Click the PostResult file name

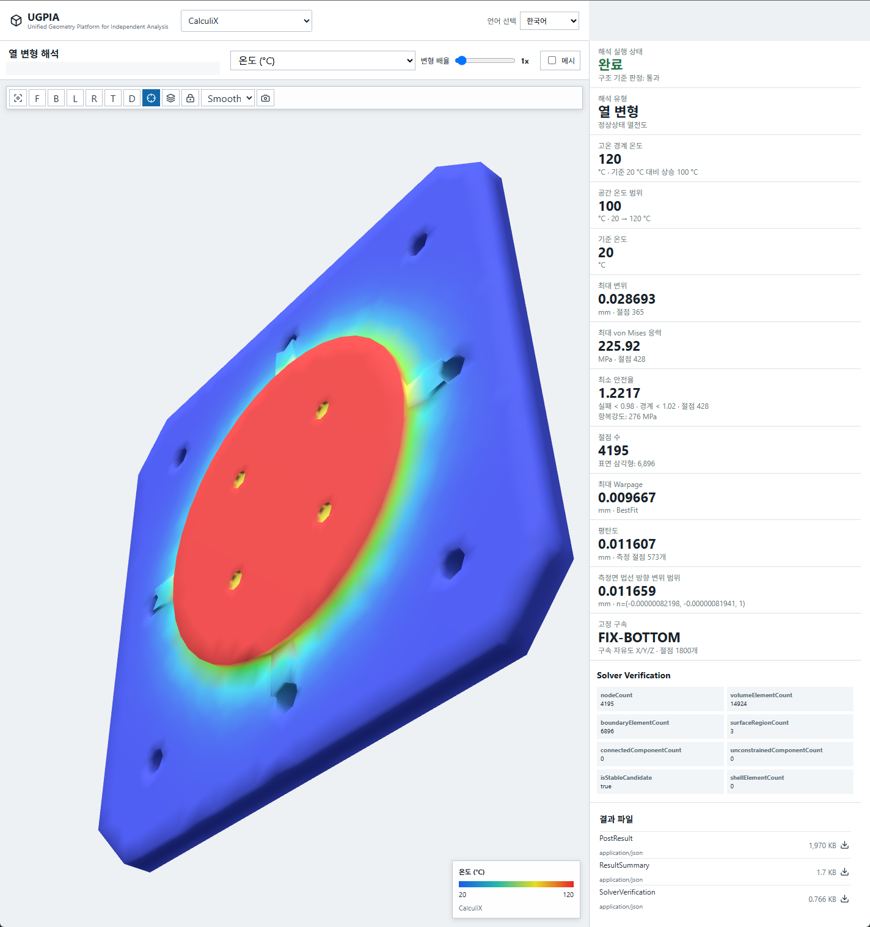click(x=616, y=838)
